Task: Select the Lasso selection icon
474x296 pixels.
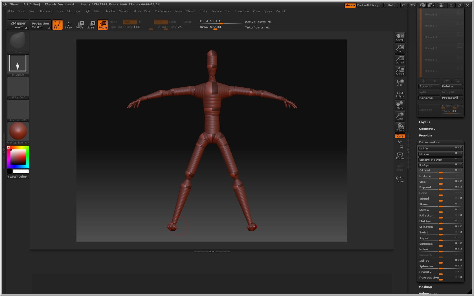Action: point(400,179)
